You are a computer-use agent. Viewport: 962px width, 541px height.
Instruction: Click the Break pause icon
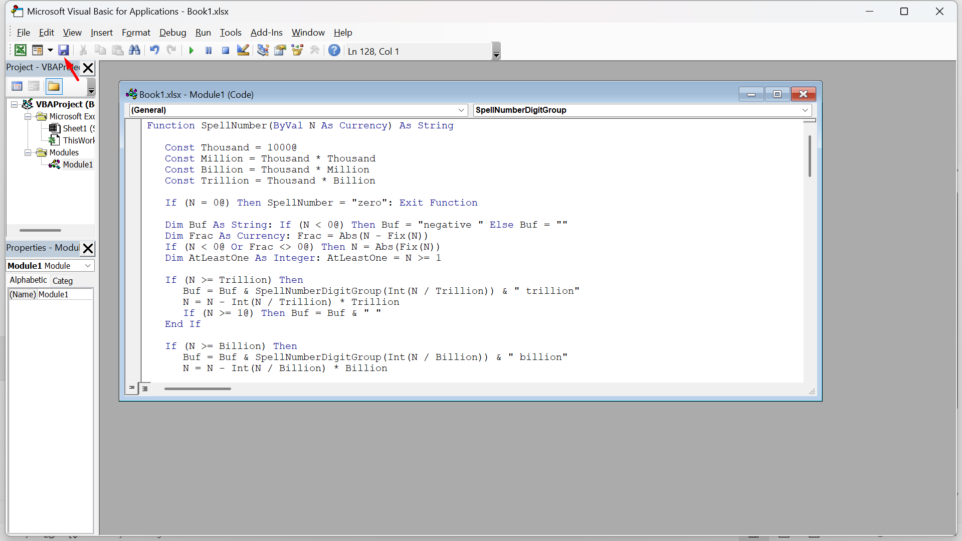pos(209,50)
